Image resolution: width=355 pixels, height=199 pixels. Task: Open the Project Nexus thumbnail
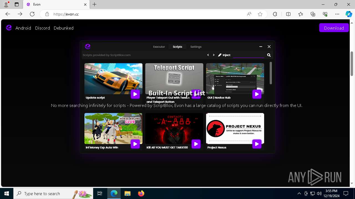235,129
